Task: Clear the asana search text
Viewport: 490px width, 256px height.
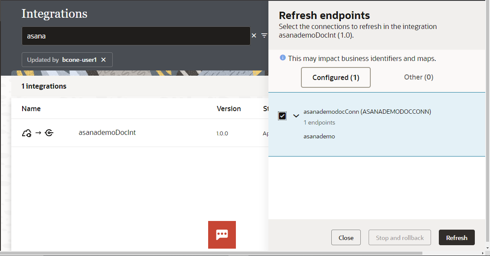Action: (x=254, y=36)
